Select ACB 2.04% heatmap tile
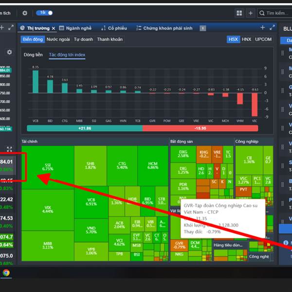 tap(119, 225)
